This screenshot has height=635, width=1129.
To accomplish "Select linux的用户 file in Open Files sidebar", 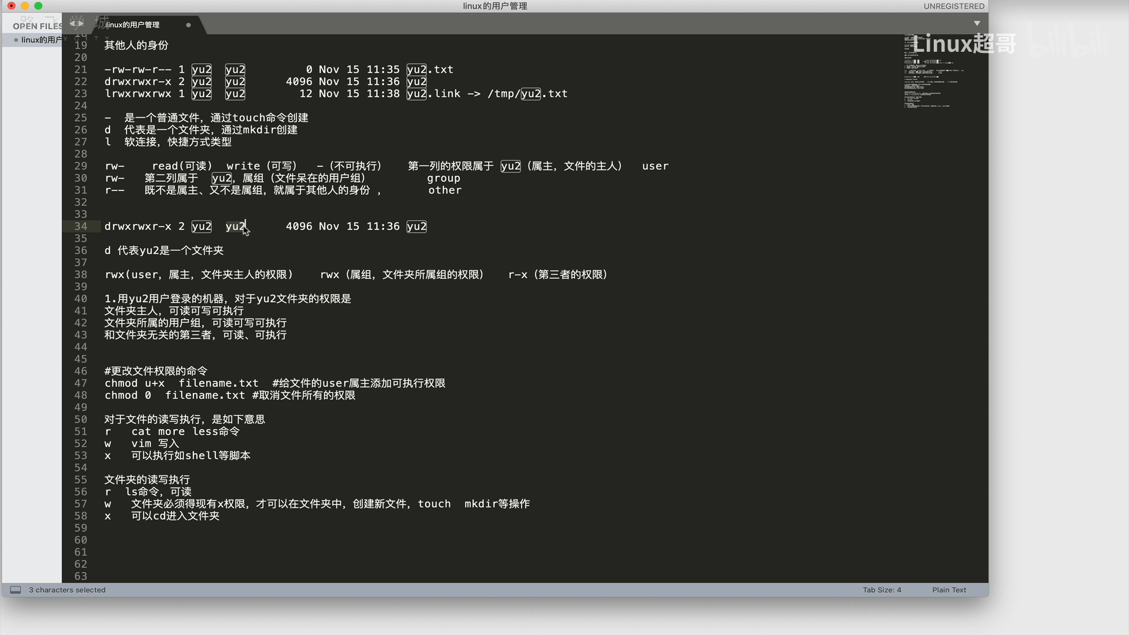I will [x=41, y=40].
